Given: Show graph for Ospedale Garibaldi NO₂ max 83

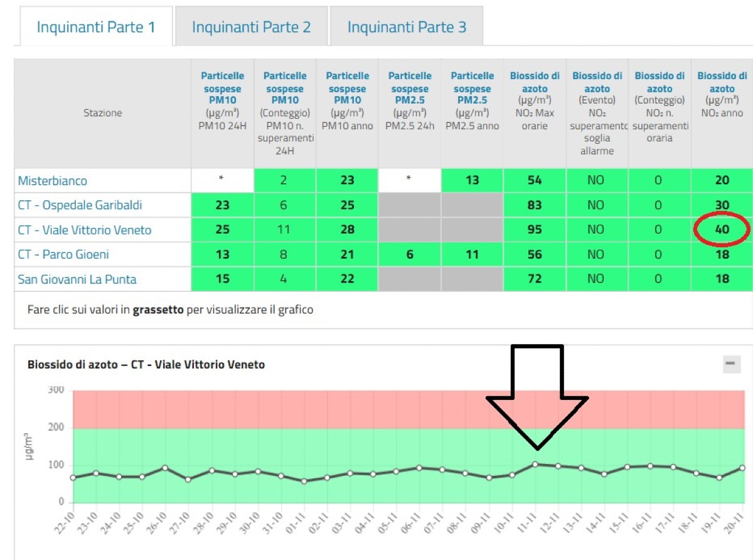Looking at the screenshot, I should 535,205.
